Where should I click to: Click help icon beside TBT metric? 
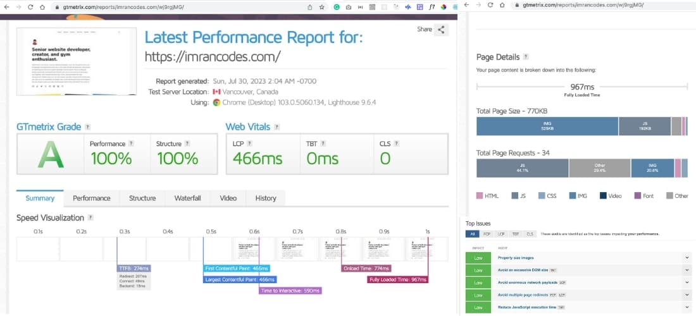[x=323, y=143]
